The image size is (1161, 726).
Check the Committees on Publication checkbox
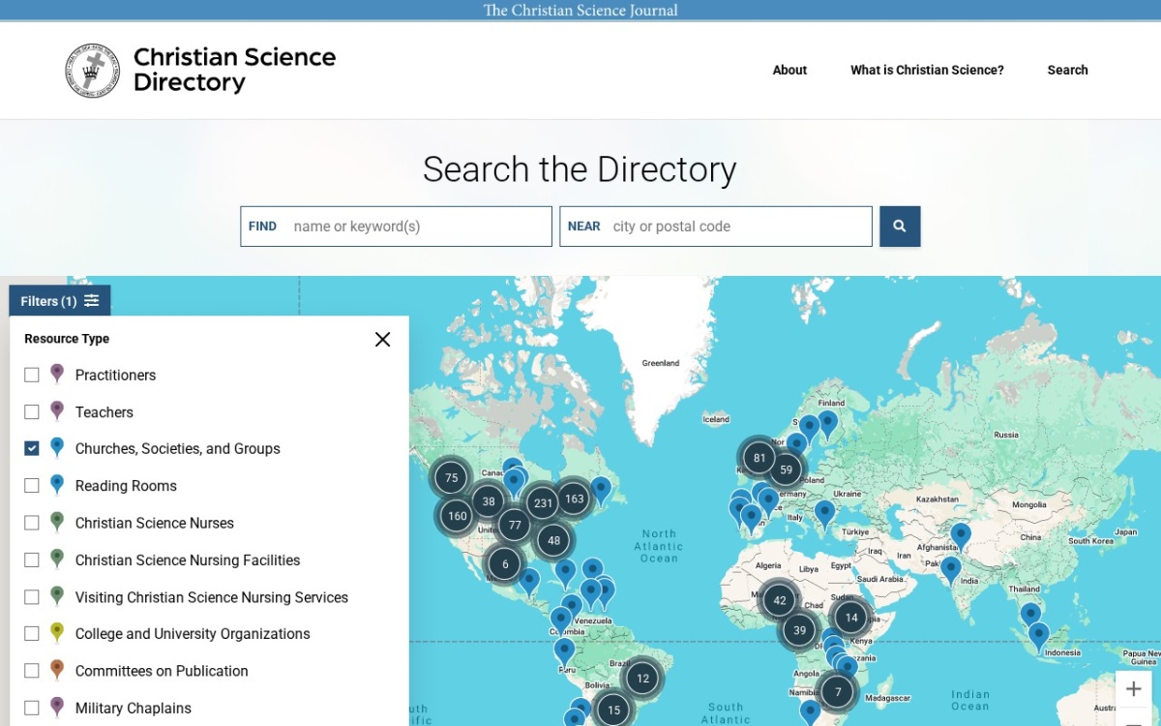coord(32,670)
